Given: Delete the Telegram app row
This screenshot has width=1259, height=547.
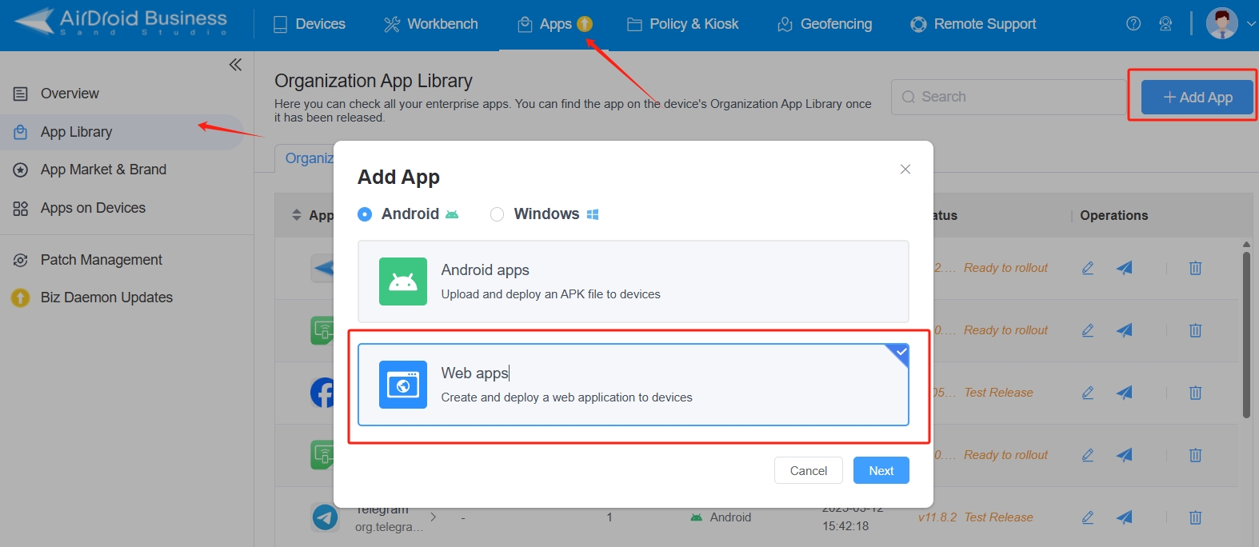Looking at the screenshot, I should pos(1195,517).
